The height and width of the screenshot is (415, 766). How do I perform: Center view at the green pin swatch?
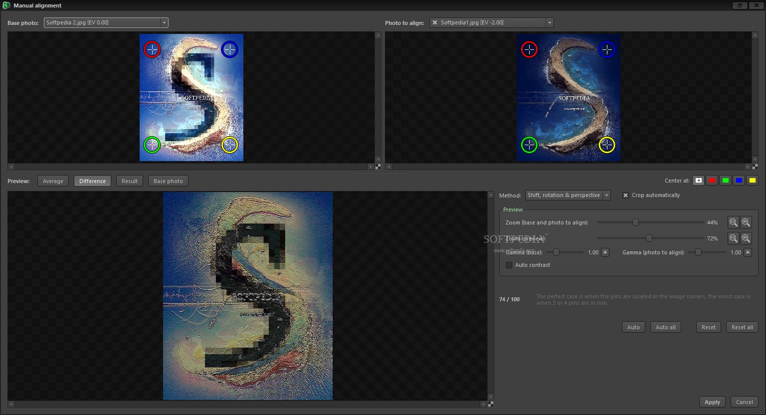coord(726,181)
